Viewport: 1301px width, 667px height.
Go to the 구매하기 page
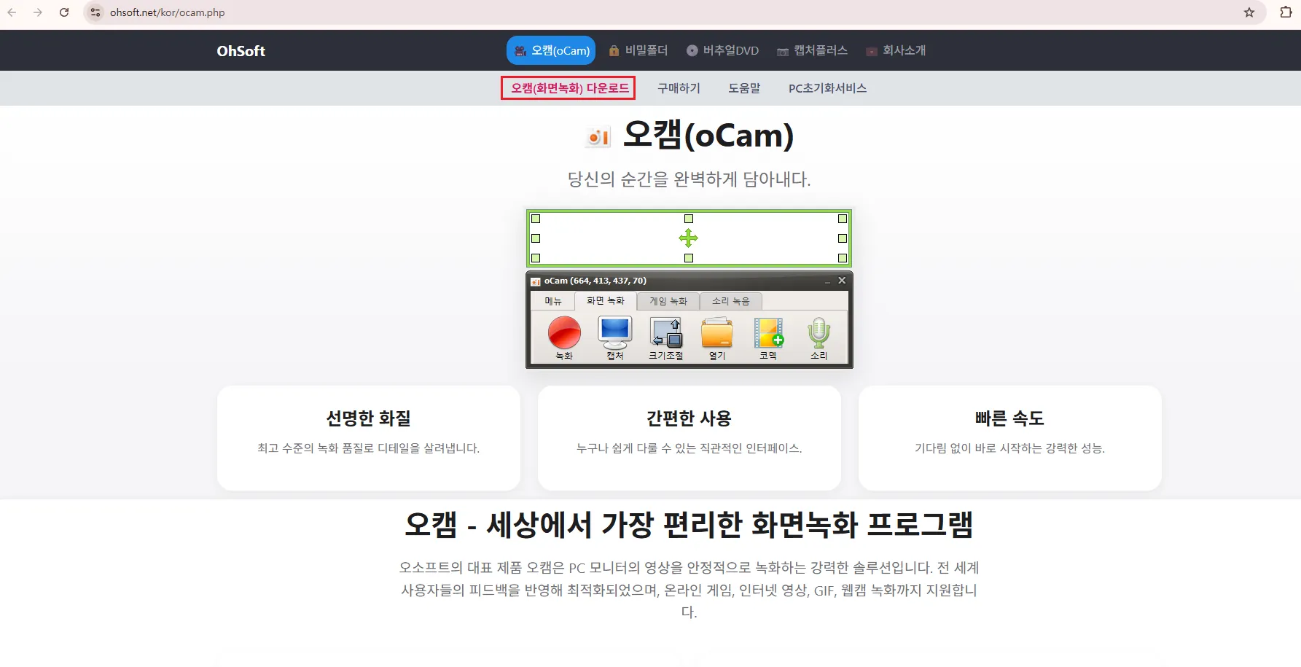(679, 88)
